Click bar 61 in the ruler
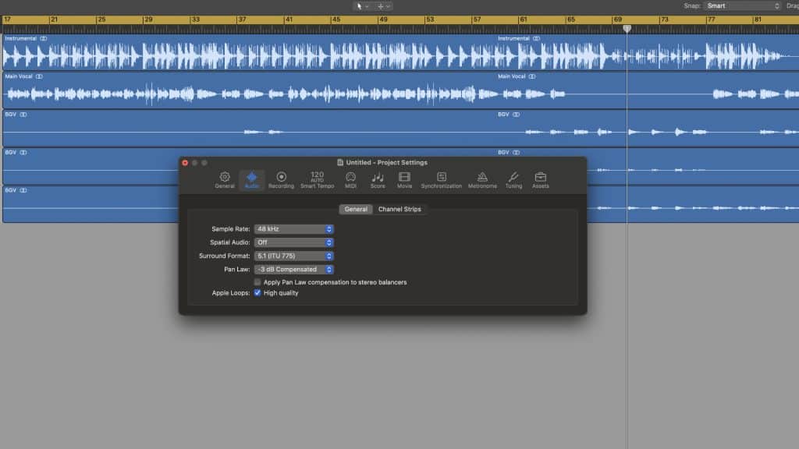Screen dimensions: 799x449 524,19
